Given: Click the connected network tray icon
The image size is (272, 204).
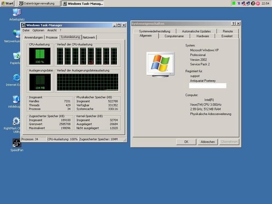Looking at the screenshot, I should (248, 3).
